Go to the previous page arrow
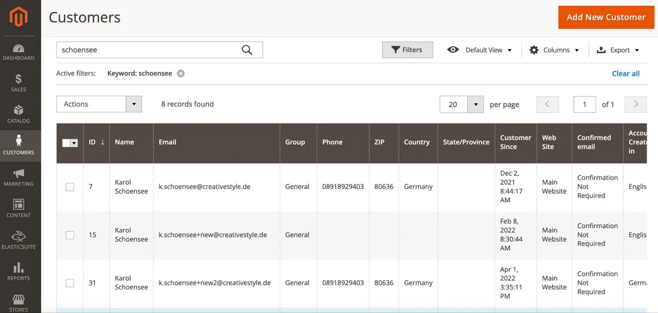658x313 pixels. coord(547,104)
